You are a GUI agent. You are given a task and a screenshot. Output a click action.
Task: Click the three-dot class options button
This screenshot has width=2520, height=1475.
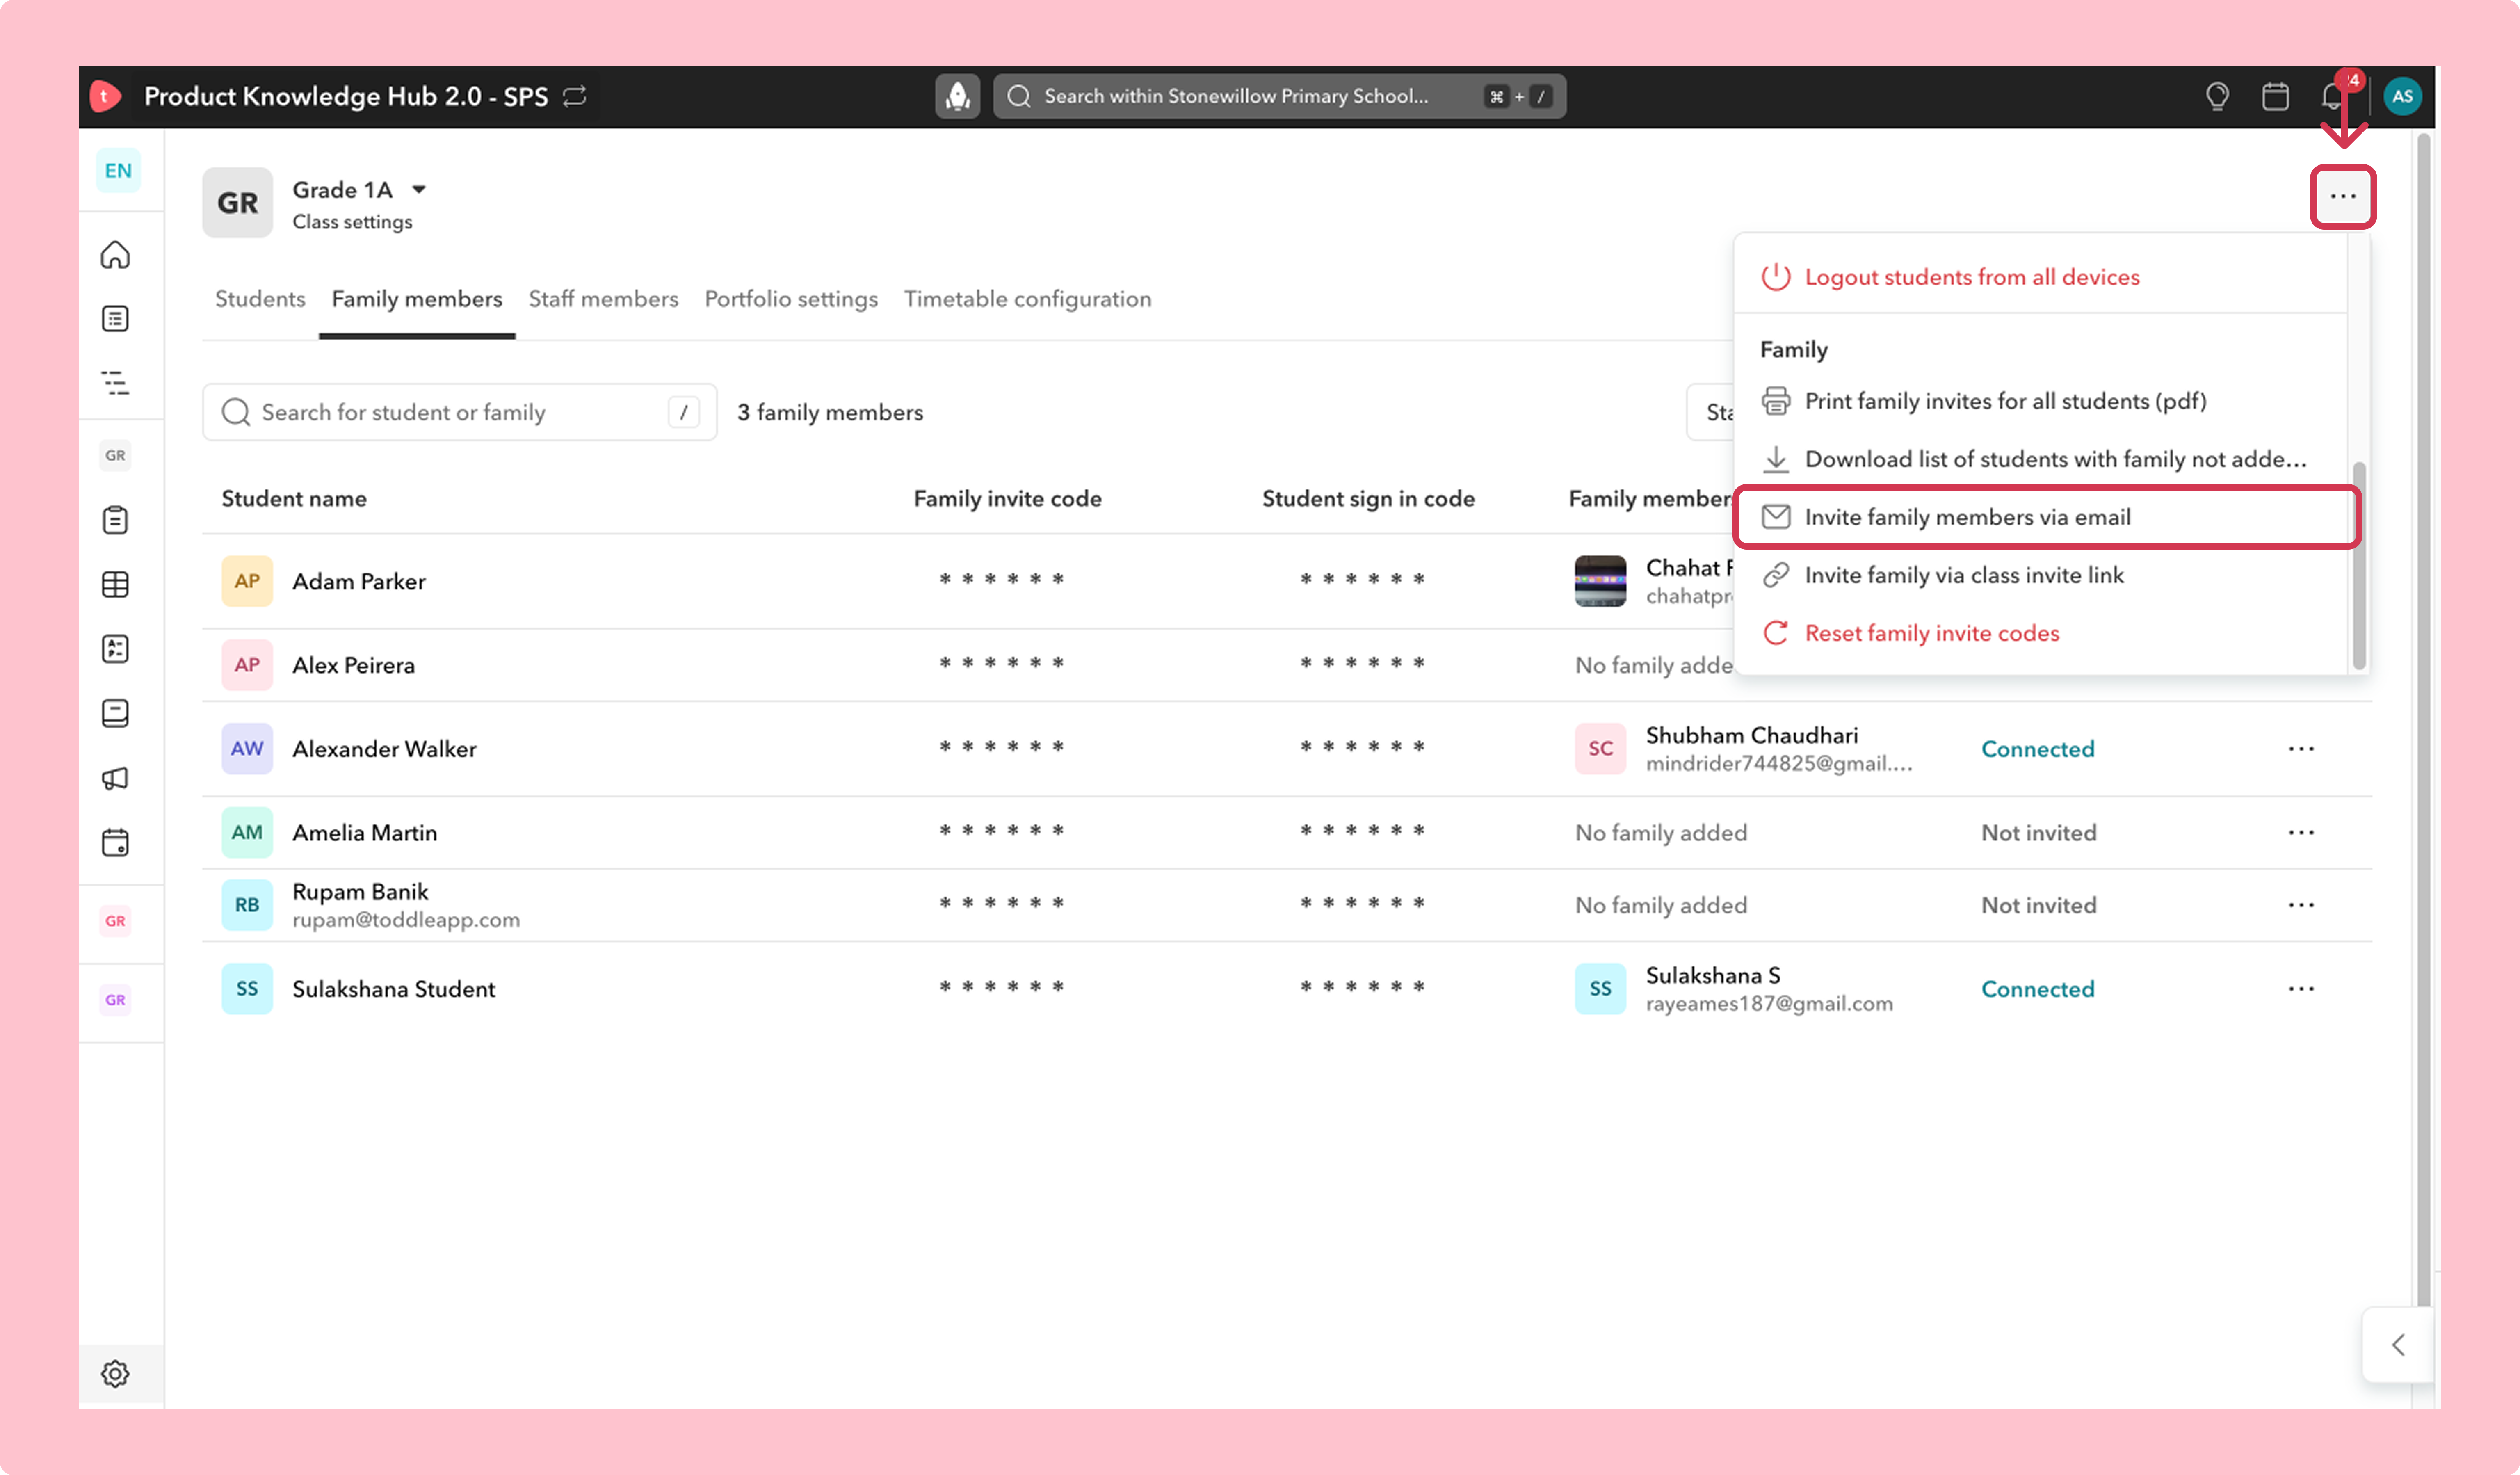click(x=2343, y=197)
